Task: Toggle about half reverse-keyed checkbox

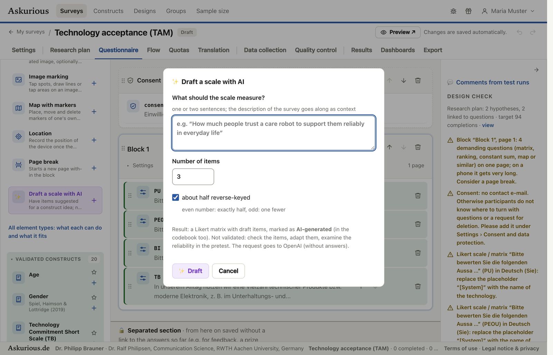Action: click(176, 197)
